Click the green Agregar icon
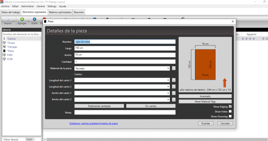 [22, 19]
